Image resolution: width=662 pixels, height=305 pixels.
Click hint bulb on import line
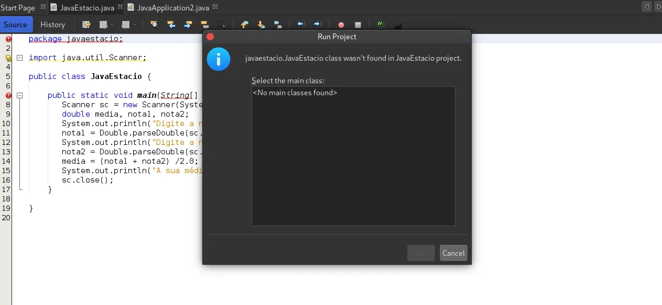click(8, 58)
